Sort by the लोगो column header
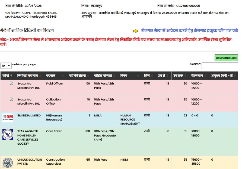Image resolution: width=242 pixels, height=169 pixels. pyautogui.click(x=8, y=76)
